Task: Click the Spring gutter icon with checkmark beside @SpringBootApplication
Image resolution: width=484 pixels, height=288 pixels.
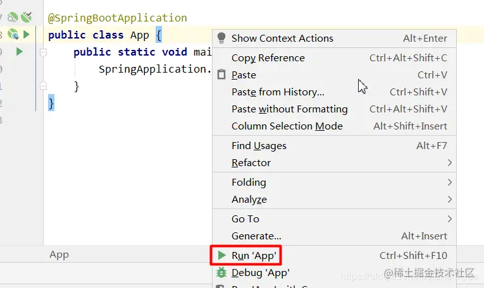Action: tap(27, 17)
